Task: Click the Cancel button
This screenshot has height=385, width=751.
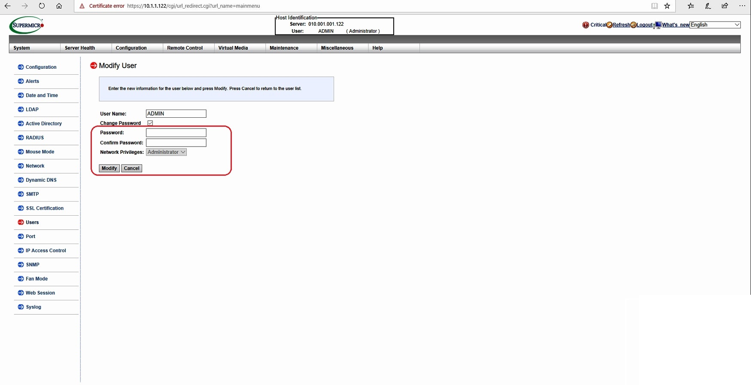Action: (x=131, y=168)
